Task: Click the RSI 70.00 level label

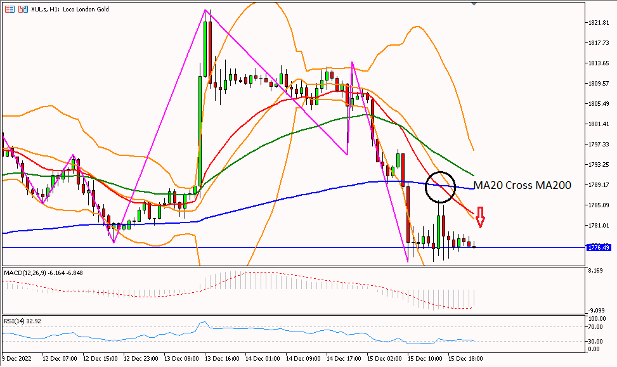Action: pyautogui.click(x=596, y=327)
